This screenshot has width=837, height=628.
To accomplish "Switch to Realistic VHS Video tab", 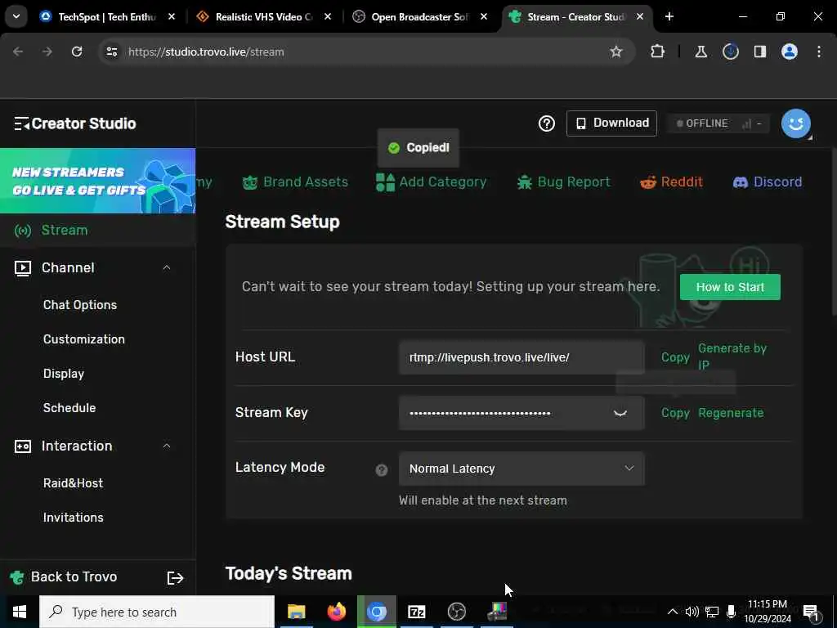I will pos(263,17).
